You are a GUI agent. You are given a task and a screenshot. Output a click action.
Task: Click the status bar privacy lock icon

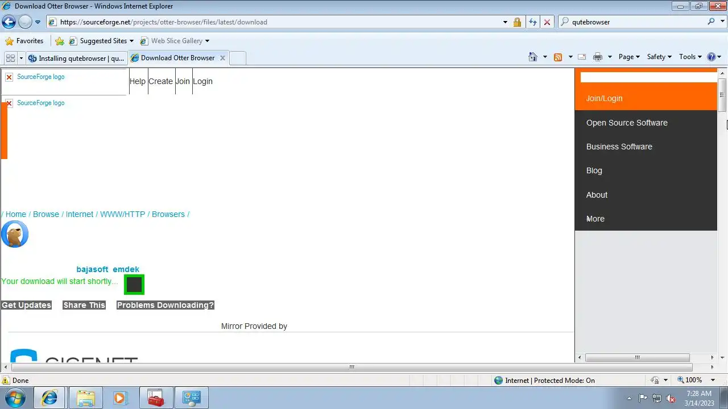(x=655, y=380)
